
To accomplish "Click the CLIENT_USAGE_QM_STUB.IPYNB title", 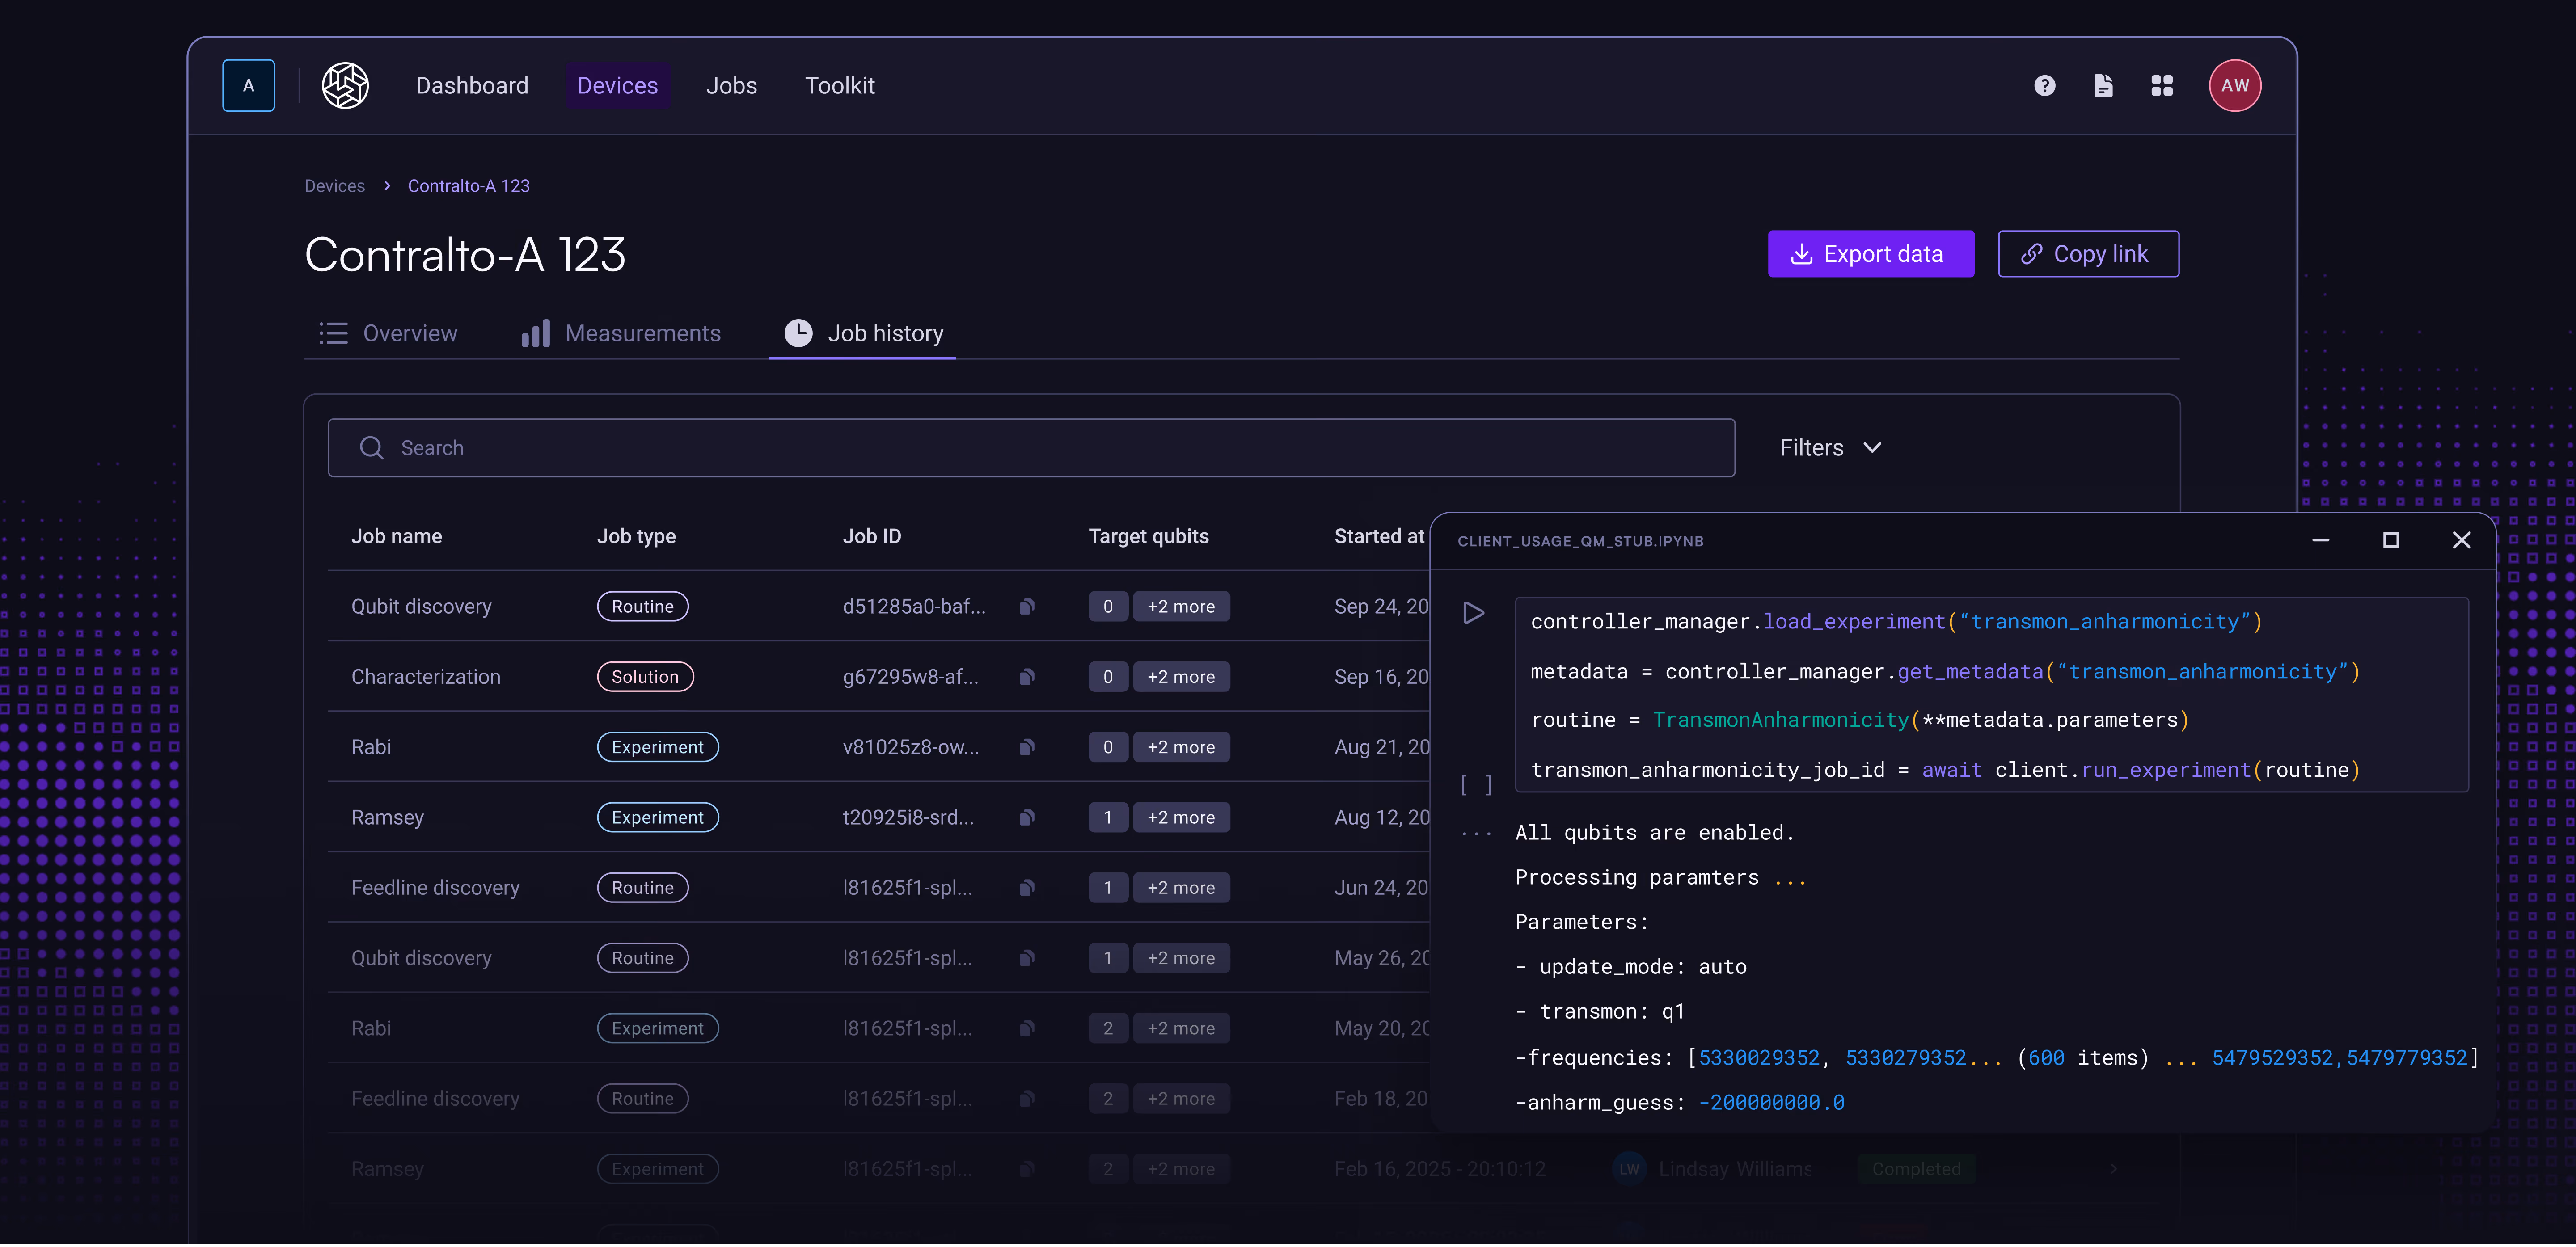I will click(1580, 541).
